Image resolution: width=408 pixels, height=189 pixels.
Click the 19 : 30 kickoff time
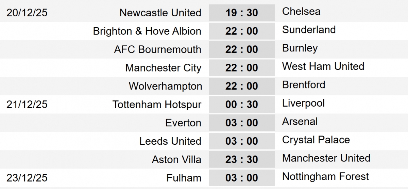242,13
